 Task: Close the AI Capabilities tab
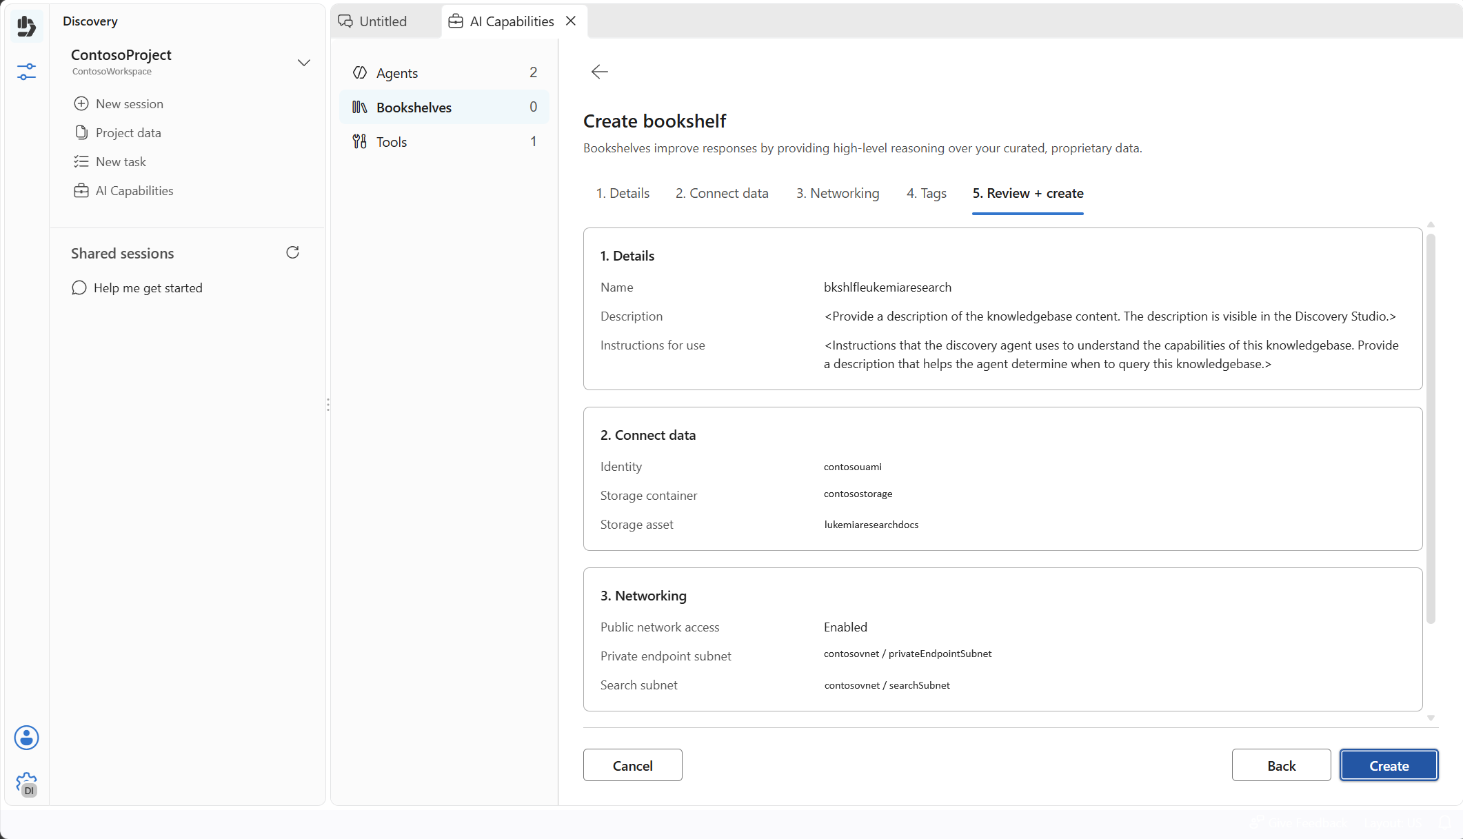571,21
